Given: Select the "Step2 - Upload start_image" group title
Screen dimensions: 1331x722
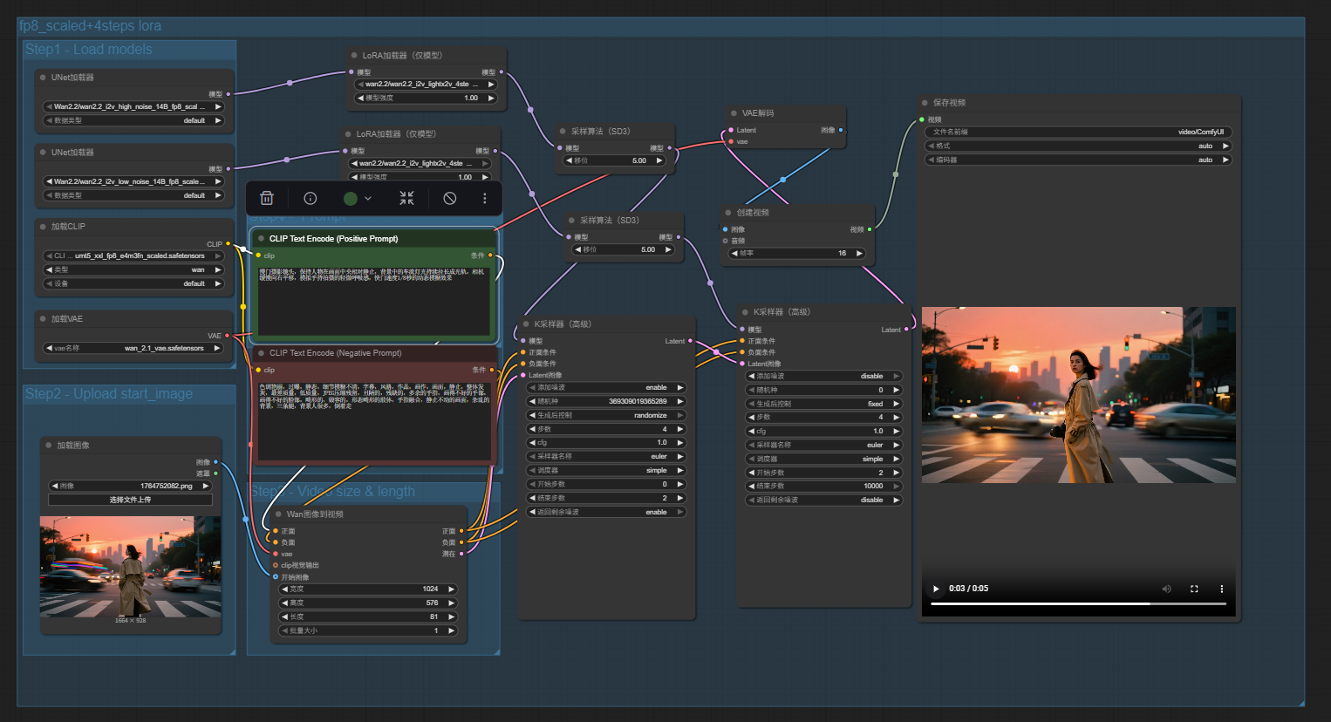Looking at the screenshot, I should (x=109, y=394).
